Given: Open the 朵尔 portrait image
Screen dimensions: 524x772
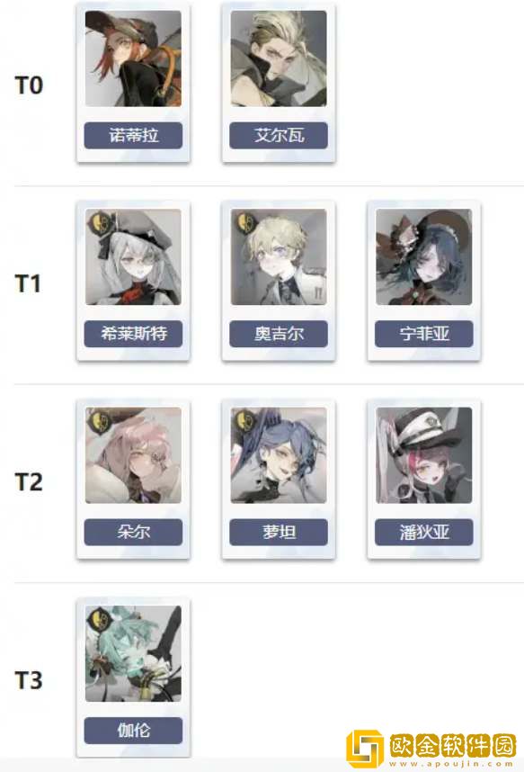Looking at the screenshot, I should pos(133,455).
